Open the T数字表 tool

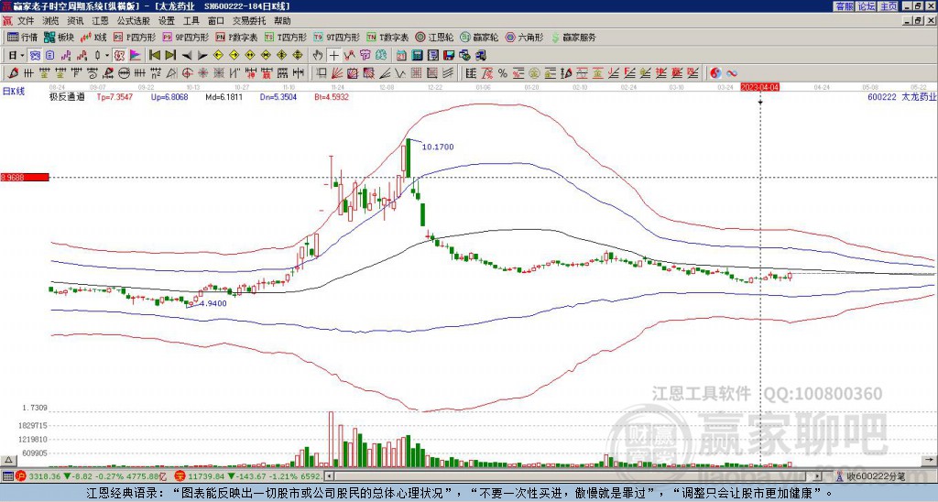(x=388, y=37)
